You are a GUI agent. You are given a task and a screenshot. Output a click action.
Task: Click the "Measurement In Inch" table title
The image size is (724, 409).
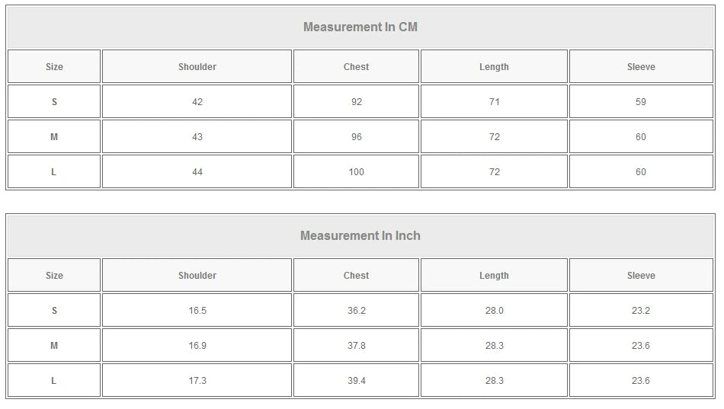(360, 236)
